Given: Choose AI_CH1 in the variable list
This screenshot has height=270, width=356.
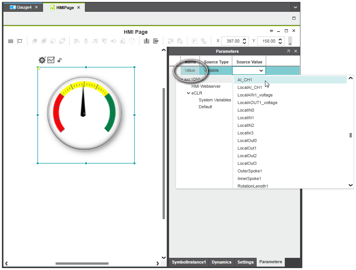Looking at the screenshot, I should point(245,80).
